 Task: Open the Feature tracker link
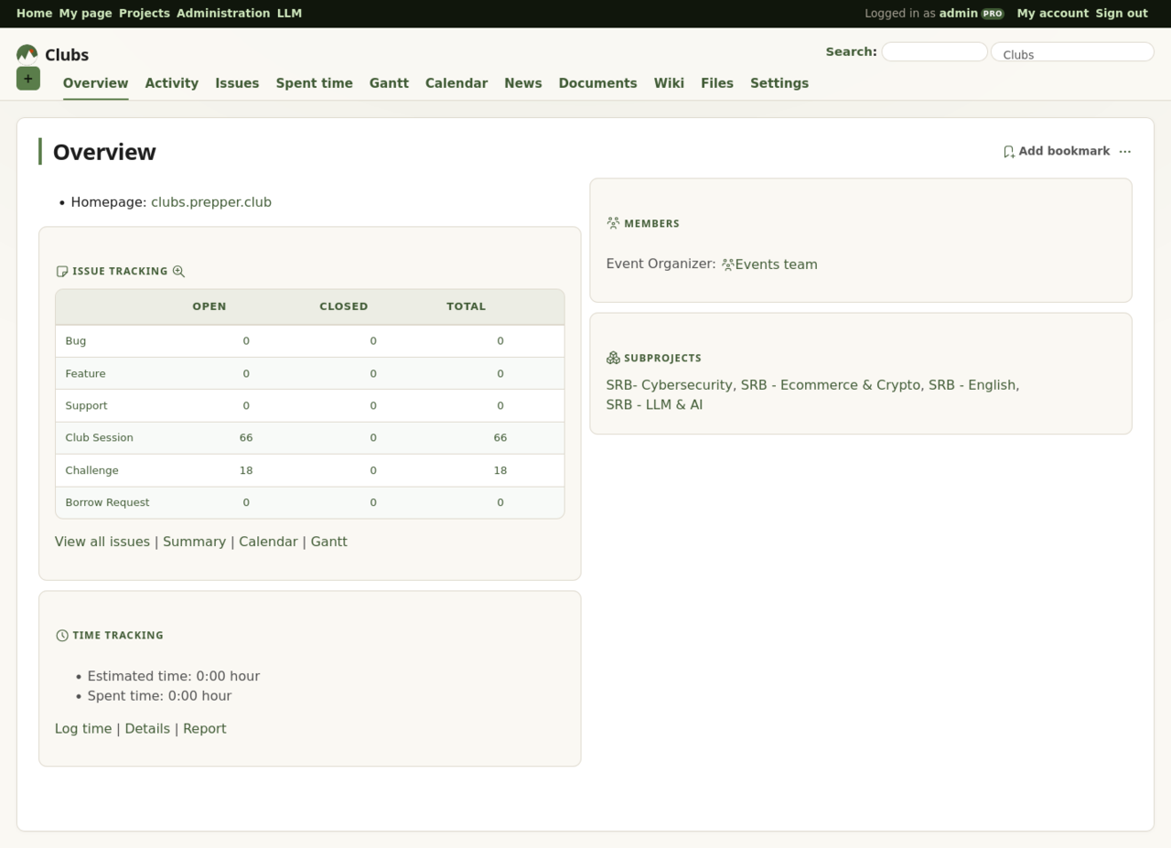coord(85,373)
